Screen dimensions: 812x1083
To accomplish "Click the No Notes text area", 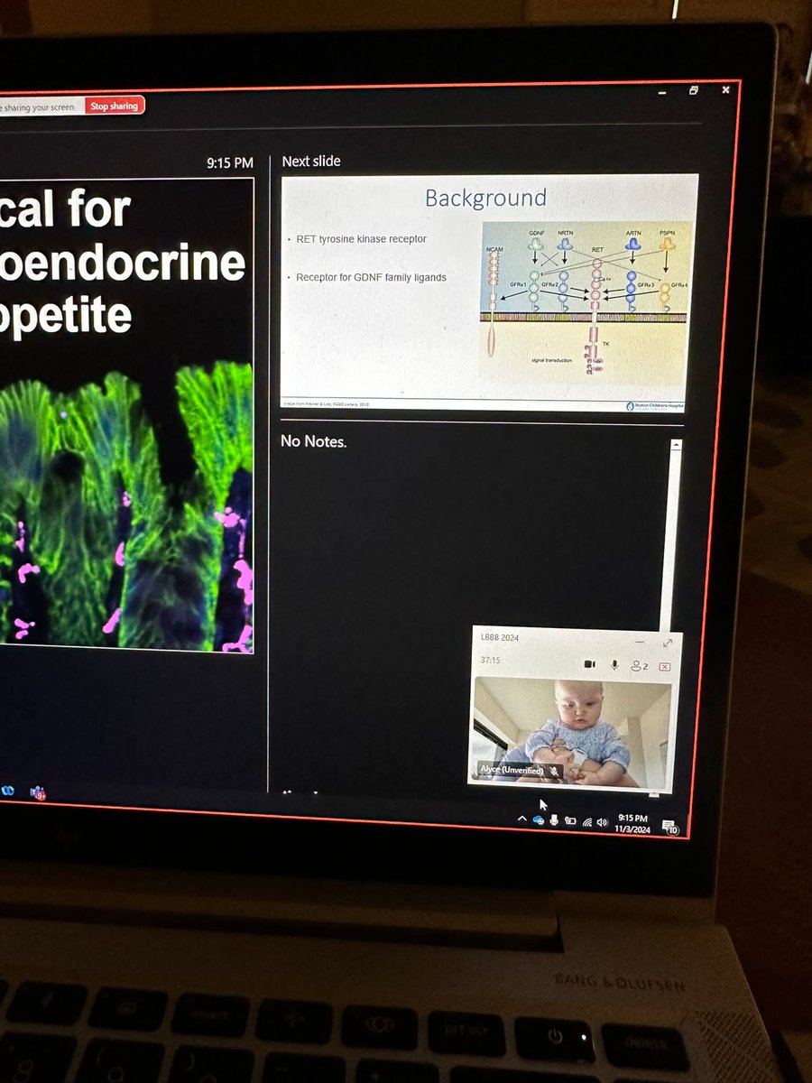I will coord(312,441).
